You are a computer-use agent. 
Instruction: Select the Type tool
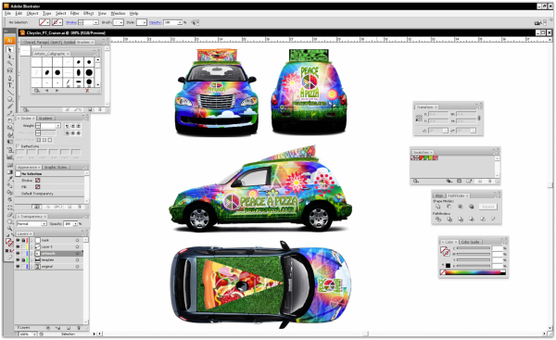coord(9,85)
